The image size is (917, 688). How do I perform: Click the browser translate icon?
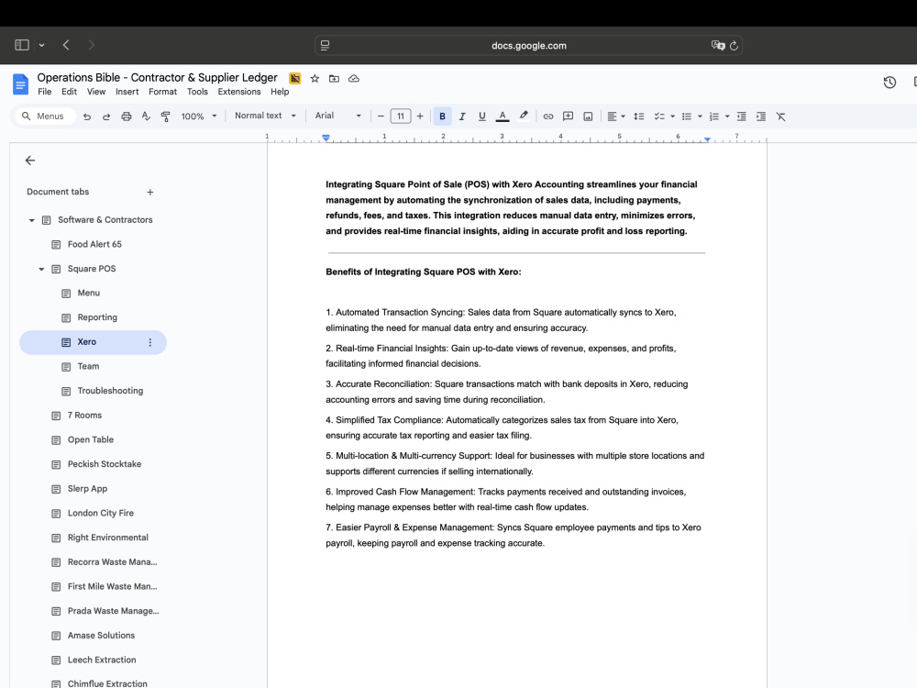718,46
